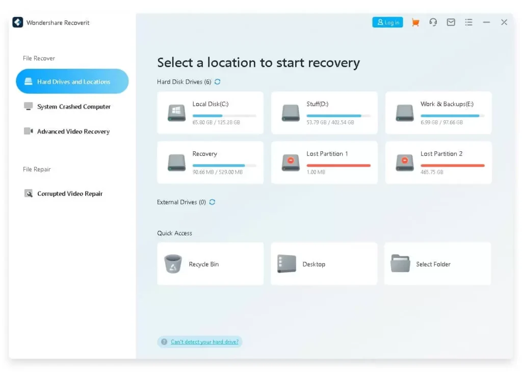Viewport: 522px width, 372px height.
Task: Open the Select Folder option
Action: coord(438,263)
